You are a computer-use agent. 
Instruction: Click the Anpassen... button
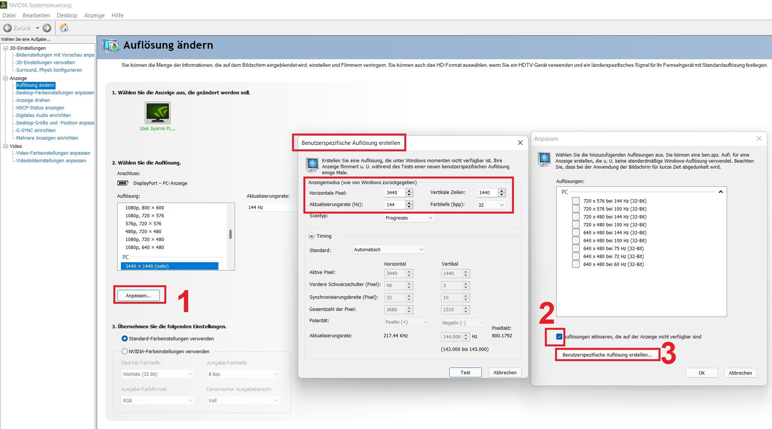pos(138,295)
